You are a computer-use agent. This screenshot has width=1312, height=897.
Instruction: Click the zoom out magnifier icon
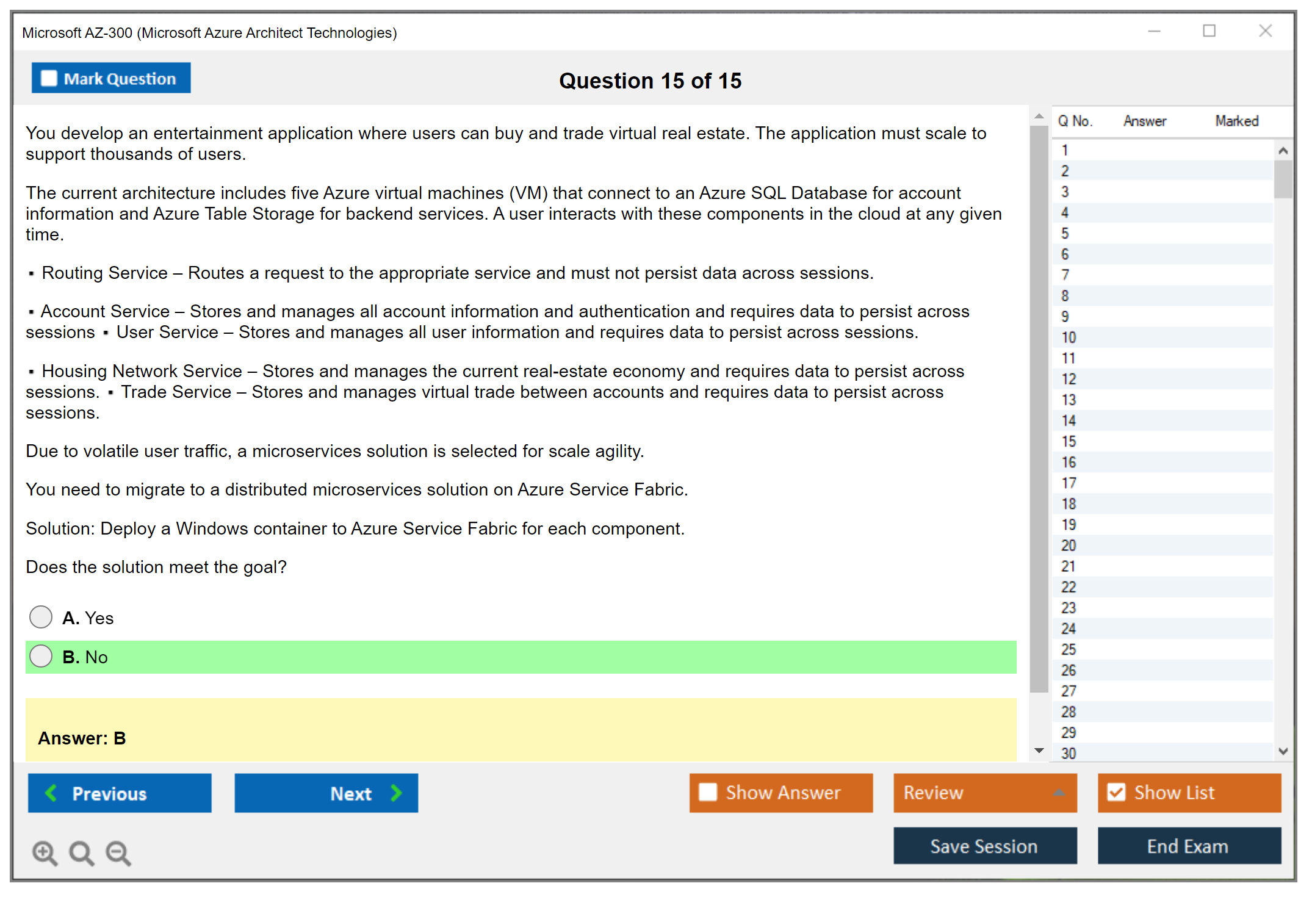[x=118, y=852]
